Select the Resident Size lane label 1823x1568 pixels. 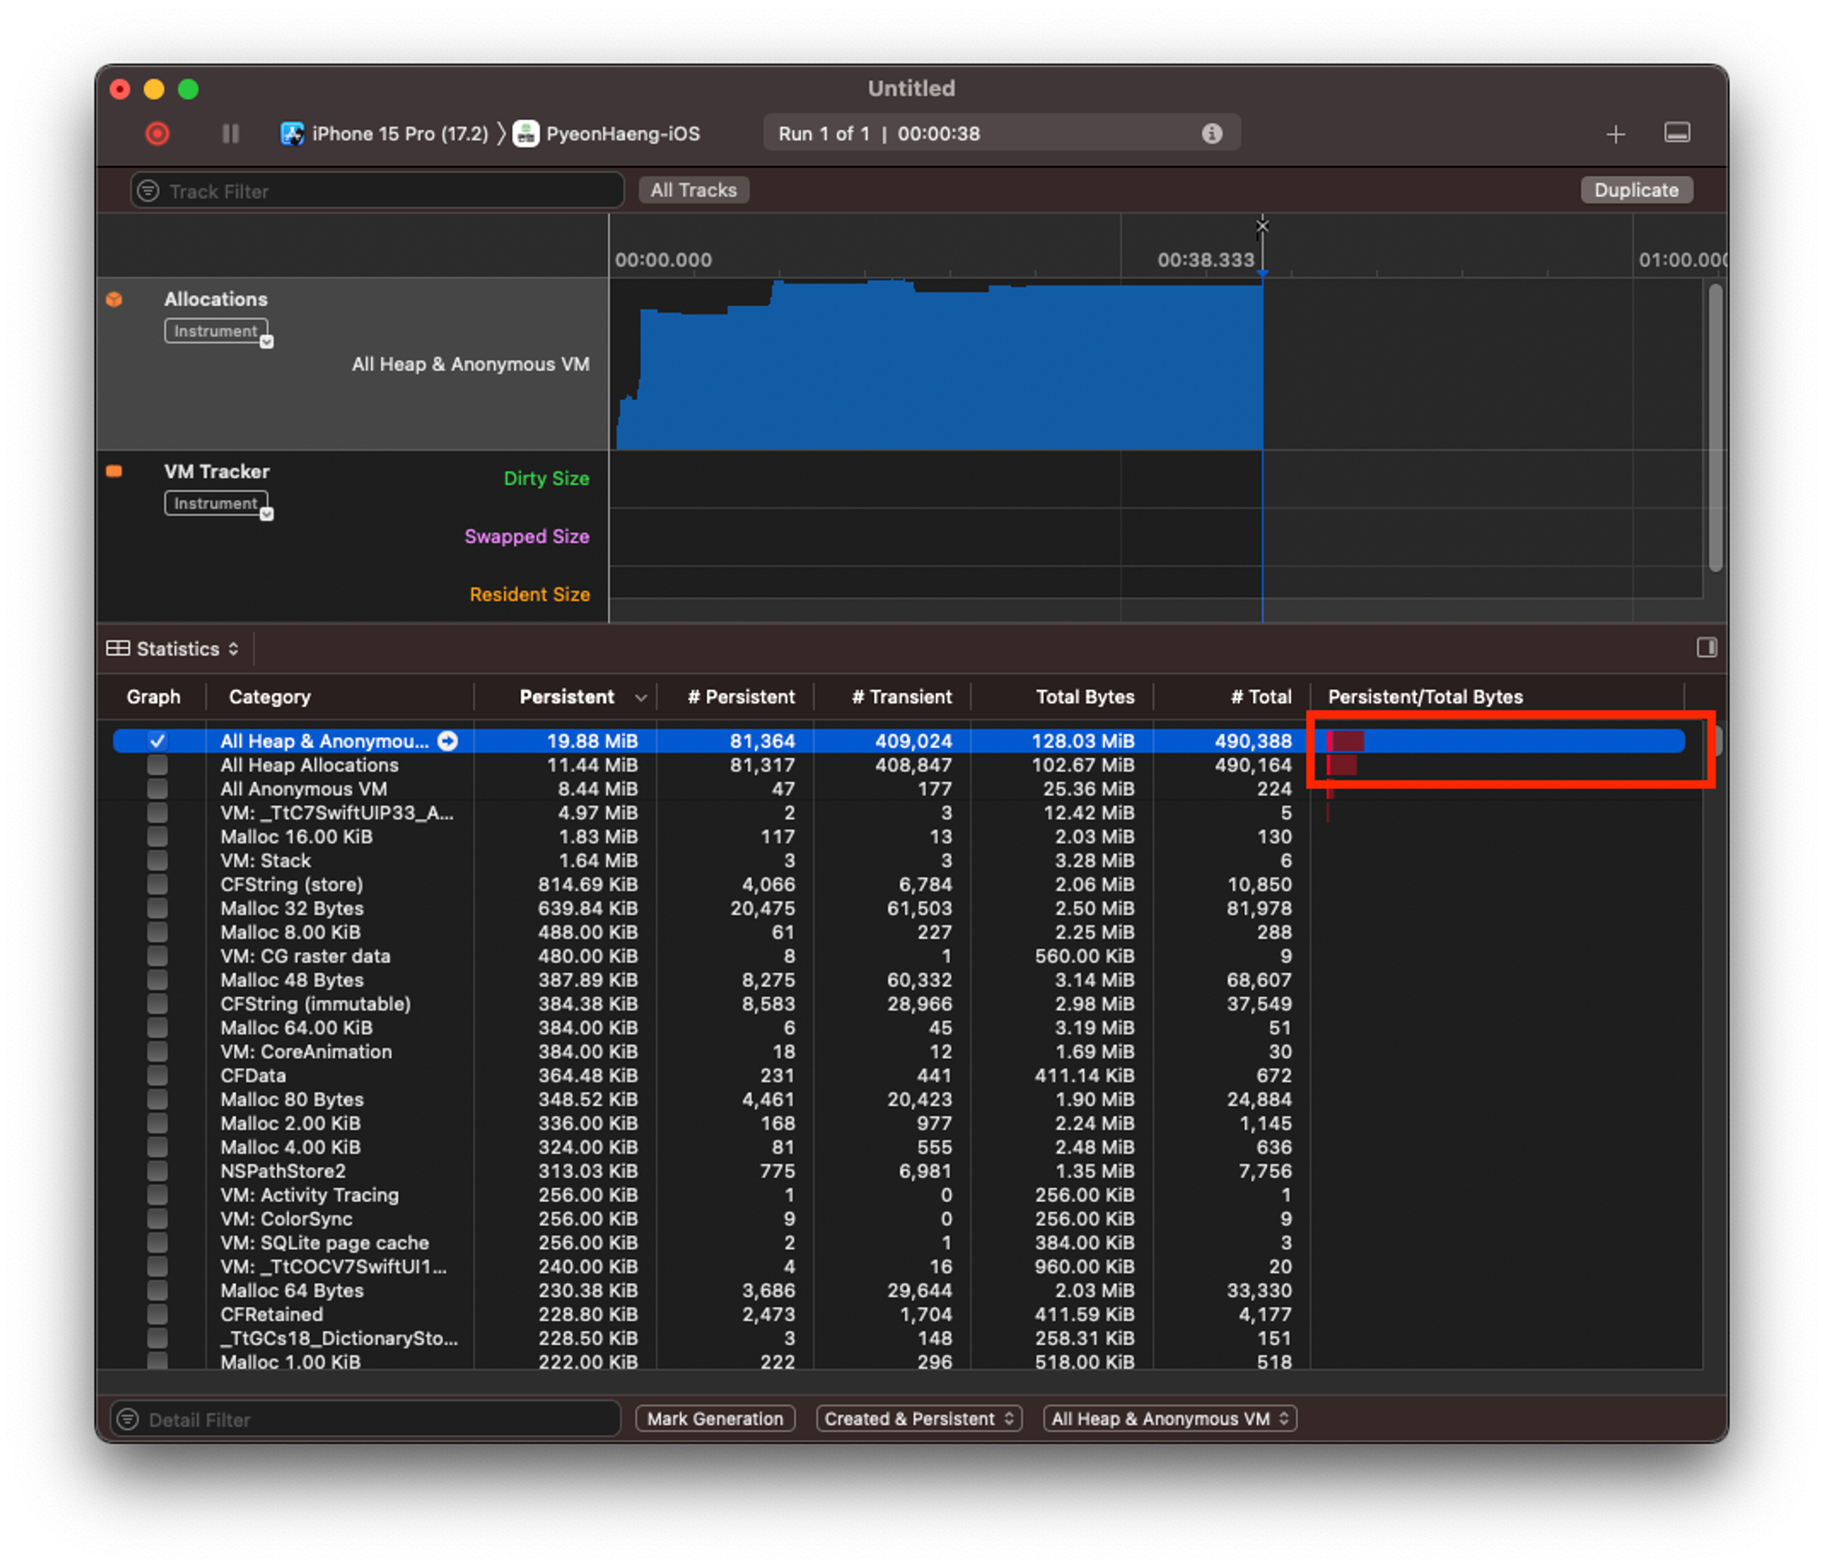[530, 594]
